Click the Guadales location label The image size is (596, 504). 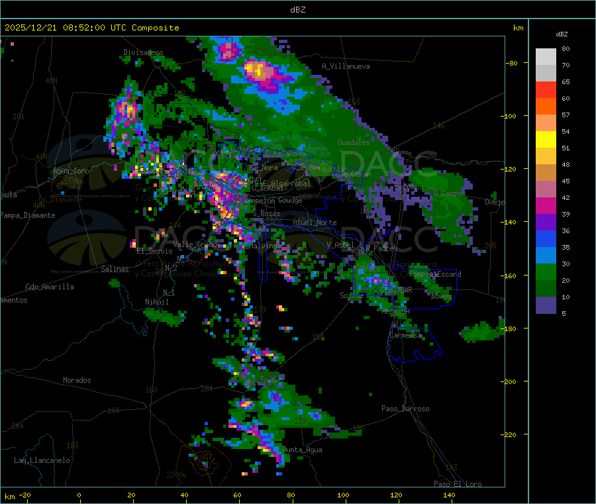354,142
